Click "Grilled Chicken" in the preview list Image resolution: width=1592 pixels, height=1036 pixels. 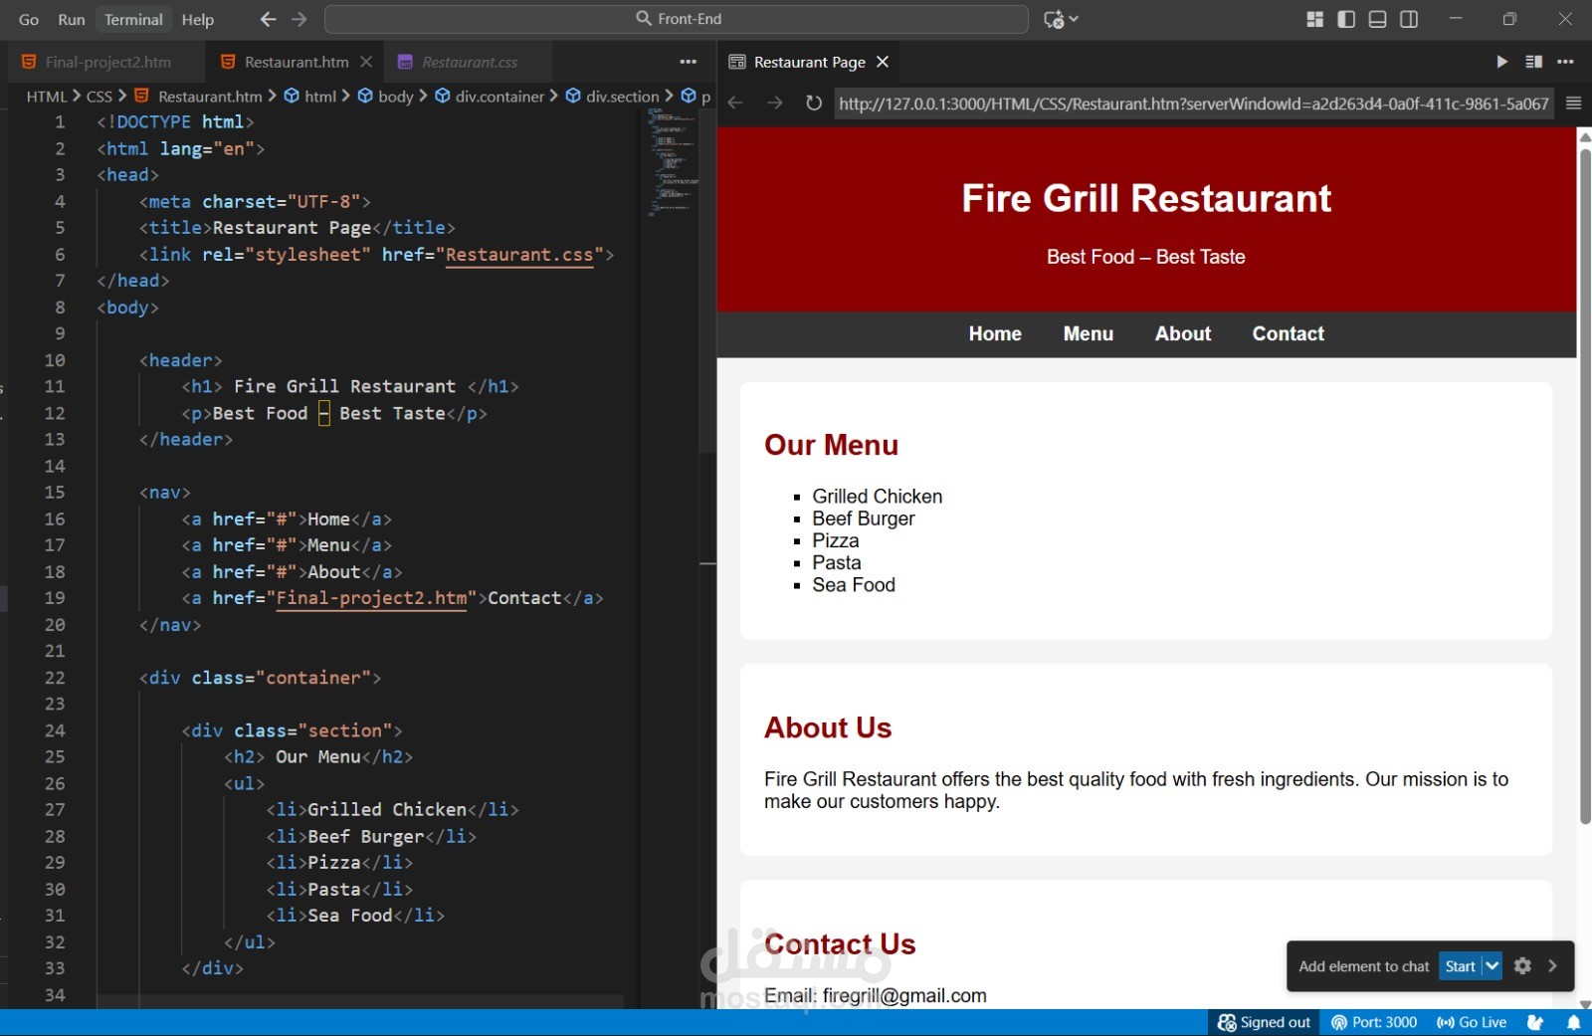point(877,497)
